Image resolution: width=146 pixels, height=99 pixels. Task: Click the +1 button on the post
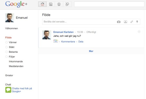click(x=55, y=41)
